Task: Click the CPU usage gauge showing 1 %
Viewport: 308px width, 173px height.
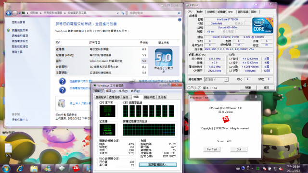Action: coord(107,111)
